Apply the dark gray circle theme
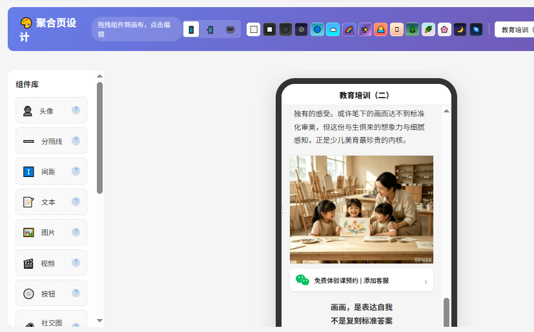 click(285, 30)
